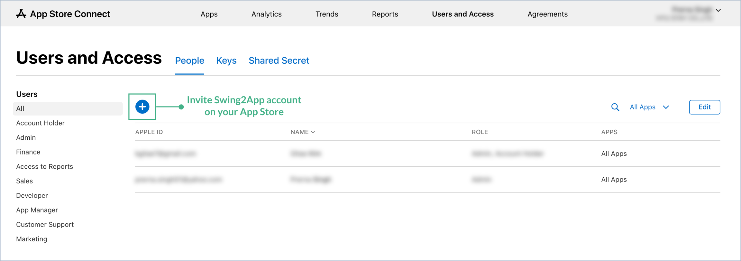Click the search magnifier icon

pos(615,107)
